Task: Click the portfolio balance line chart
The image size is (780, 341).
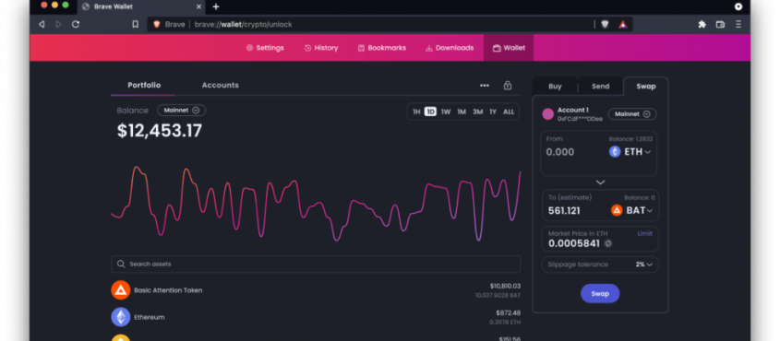Action: (316, 204)
